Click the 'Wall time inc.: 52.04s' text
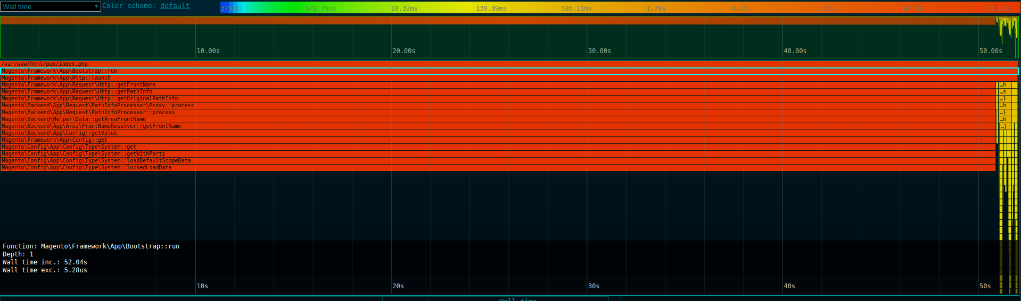Image resolution: width=1021 pixels, height=301 pixels. (45, 262)
